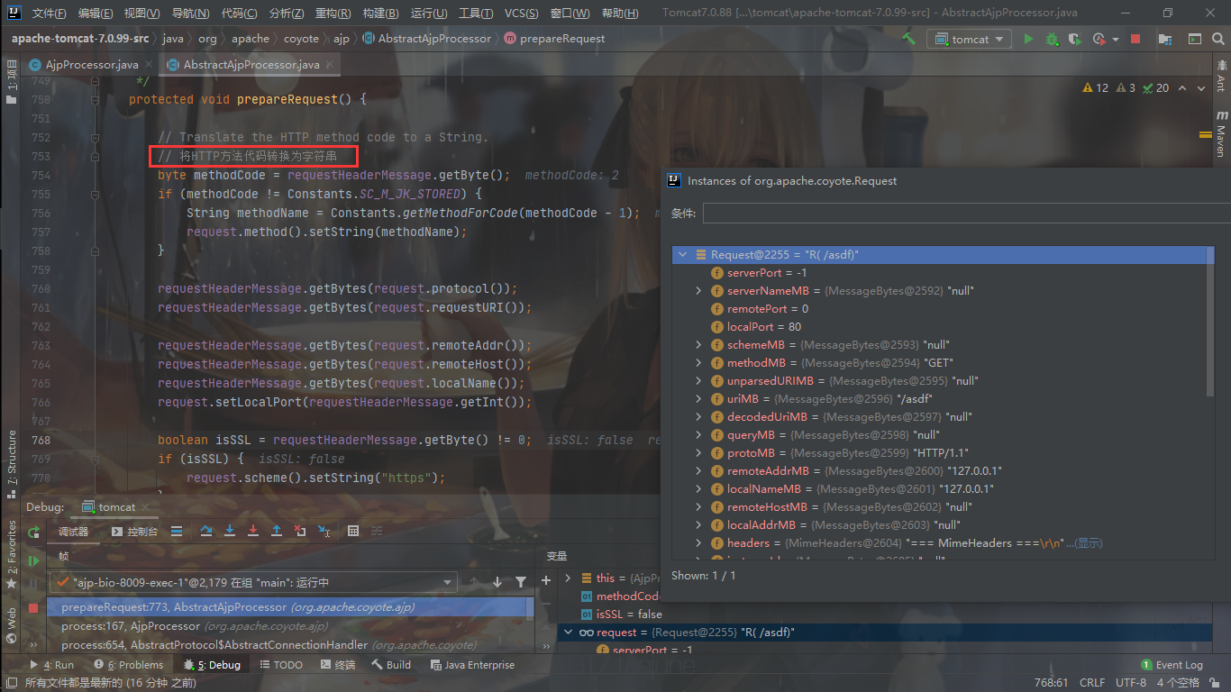Viewport: 1231px width, 692px height.
Task: Run tomcat with coverage shield icon
Action: coord(1074,39)
